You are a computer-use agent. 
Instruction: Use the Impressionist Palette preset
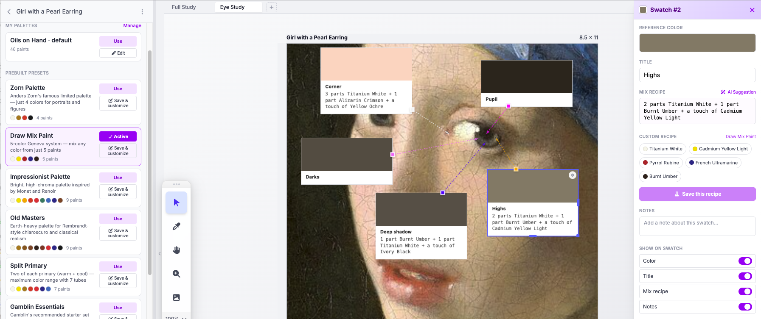[118, 178]
